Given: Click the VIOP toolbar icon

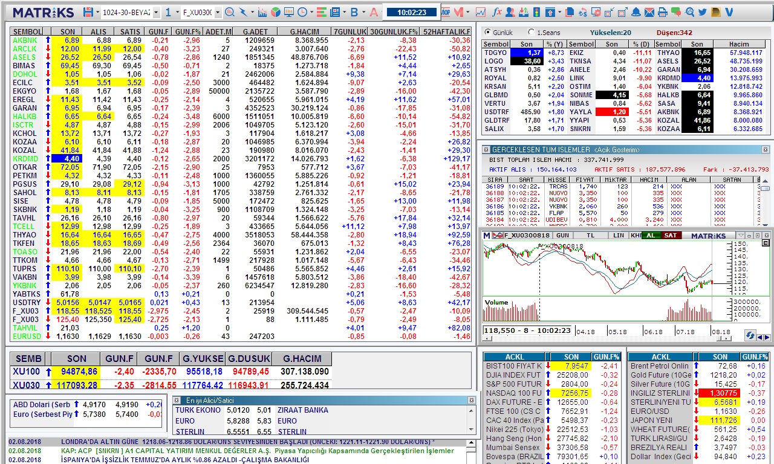Looking at the screenshot, I should tap(446, 12).
